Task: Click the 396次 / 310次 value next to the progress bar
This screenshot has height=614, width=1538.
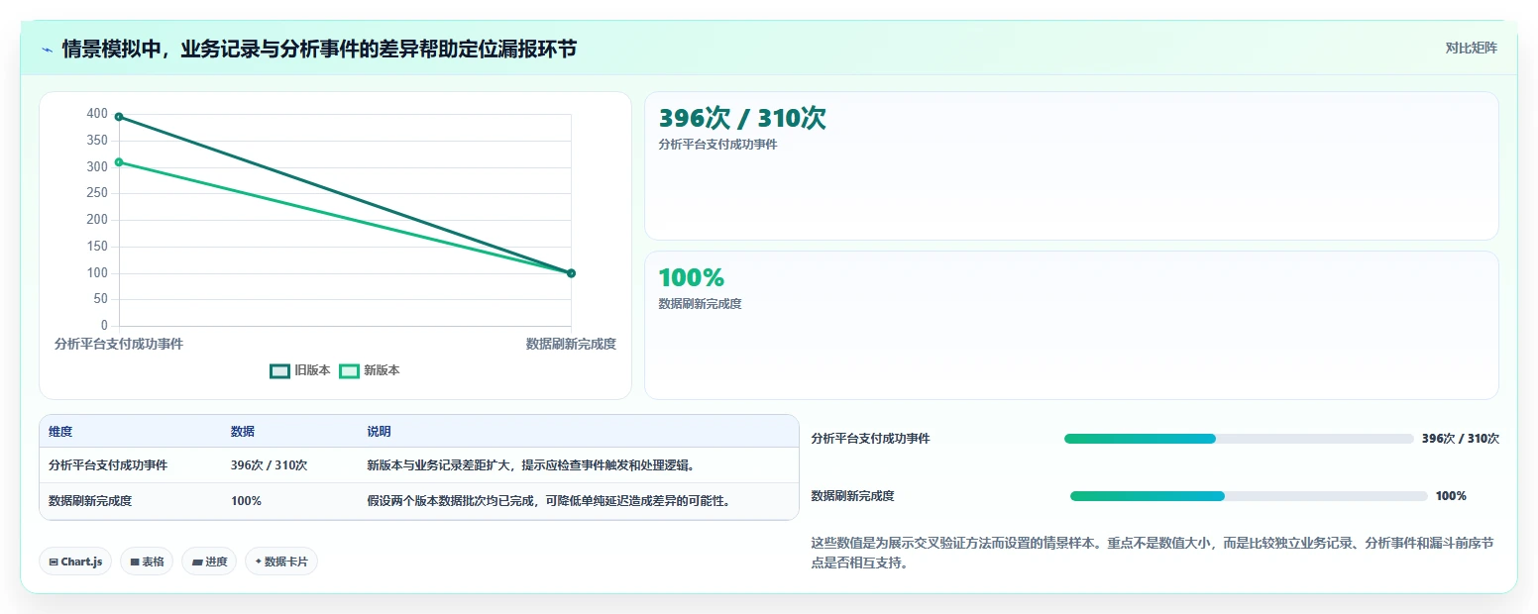Action: [1461, 439]
